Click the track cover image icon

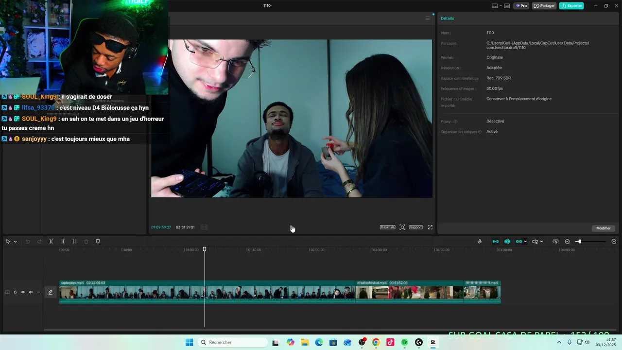point(7,292)
